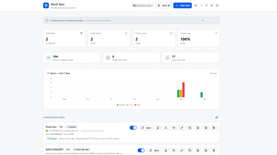The image size is (277, 155).
Task: Click the green Success bar on Tue
Action: coord(202,95)
